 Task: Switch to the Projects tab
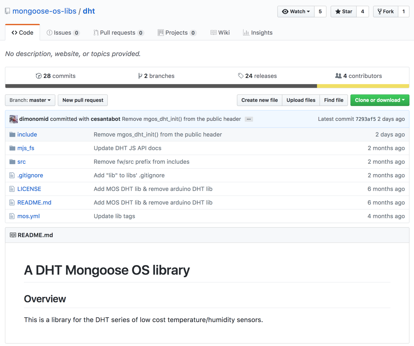(x=177, y=33)
